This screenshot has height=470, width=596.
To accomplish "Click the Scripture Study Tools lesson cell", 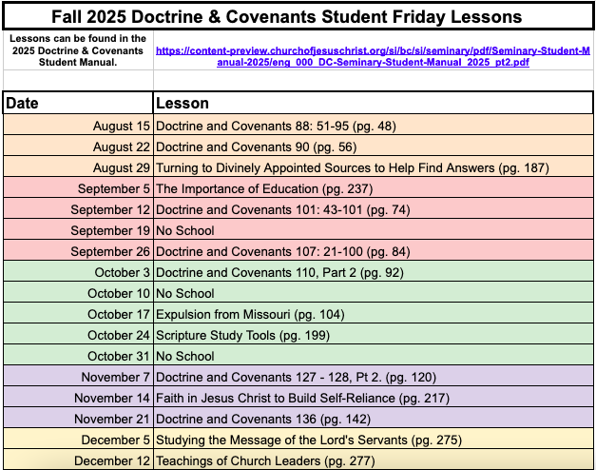I will (x=374, y=335).
